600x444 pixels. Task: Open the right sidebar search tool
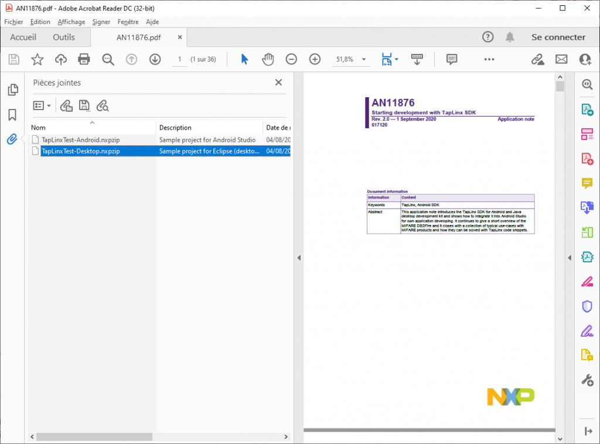coord(587,84)
